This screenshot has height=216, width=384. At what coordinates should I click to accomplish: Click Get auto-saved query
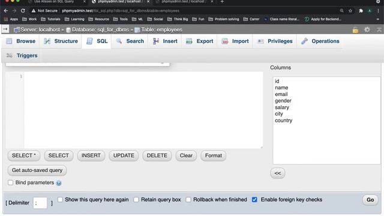[x=37, y=170]
